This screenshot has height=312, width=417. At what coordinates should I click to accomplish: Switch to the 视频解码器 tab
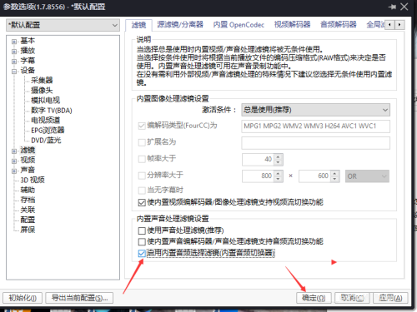pyautogui.click(x=292, y=25)
